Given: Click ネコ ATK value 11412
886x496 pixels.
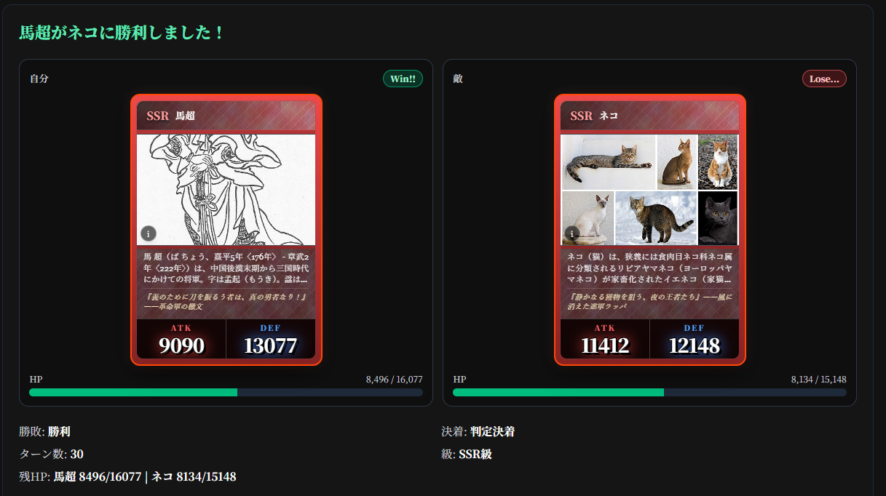Looking at the screenshot, I should [x=605, y=345].
